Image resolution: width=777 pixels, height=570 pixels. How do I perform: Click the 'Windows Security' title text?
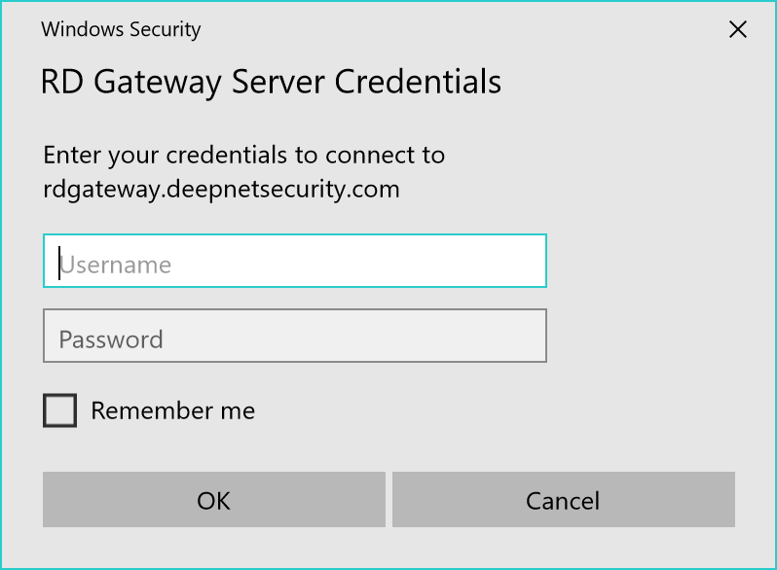point(121,29)
